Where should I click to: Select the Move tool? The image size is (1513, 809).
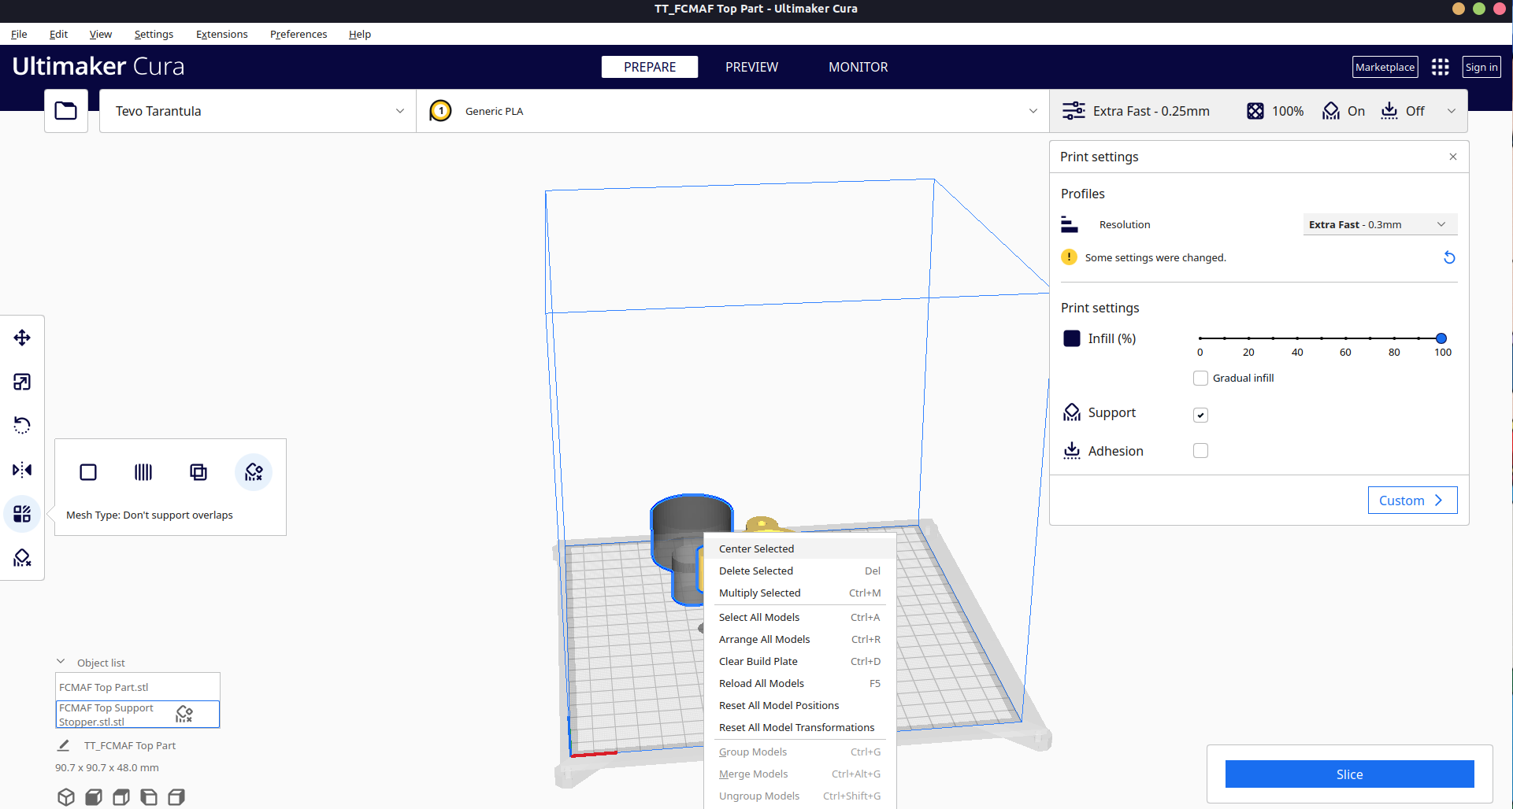coord(22,338)
